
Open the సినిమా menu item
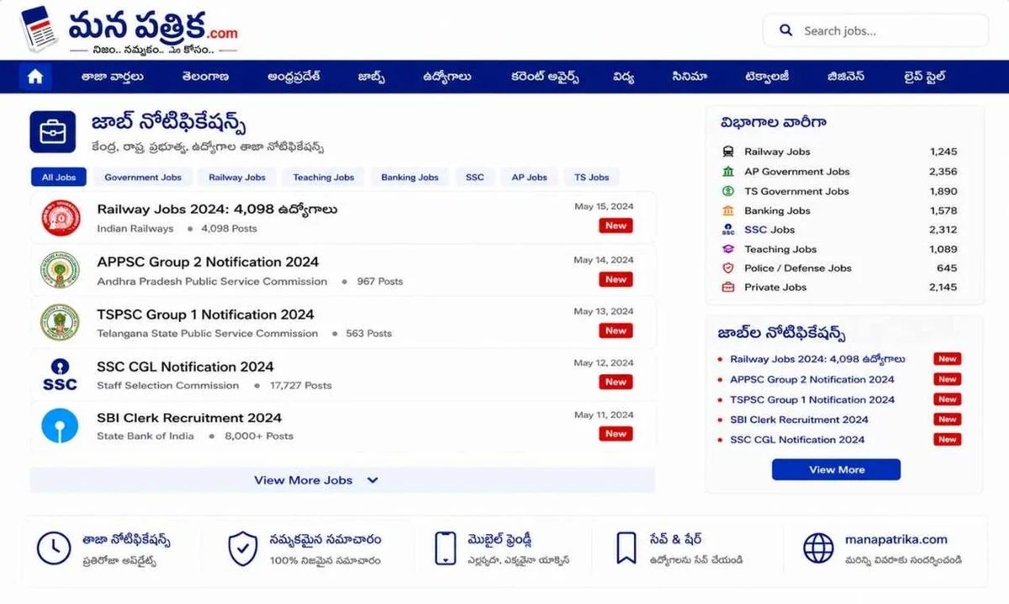coord(689,77)
